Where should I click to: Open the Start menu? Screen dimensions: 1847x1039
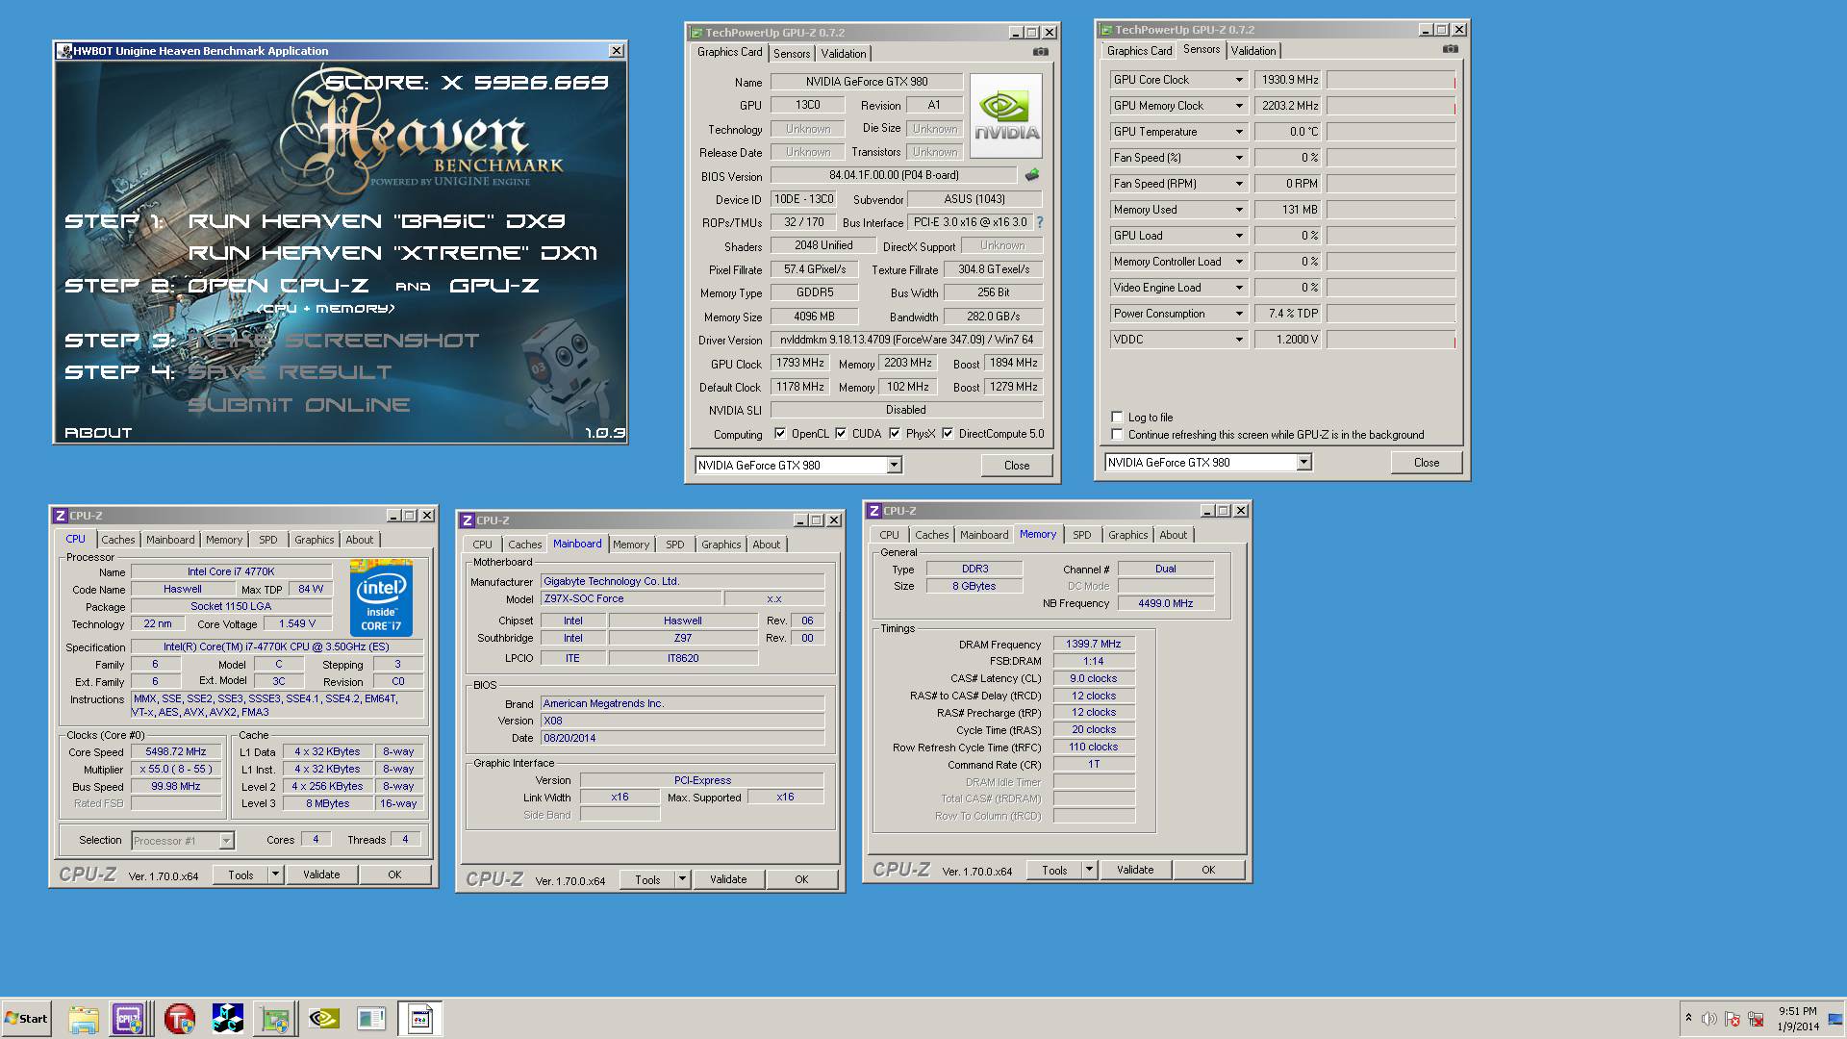point(26,1019)
